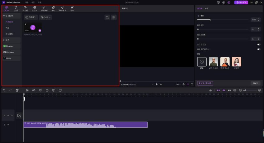Expand the 녹화 record dropdown
Image resolution: width=264 pixels, height=143 pixels.
tap(45, 17)
